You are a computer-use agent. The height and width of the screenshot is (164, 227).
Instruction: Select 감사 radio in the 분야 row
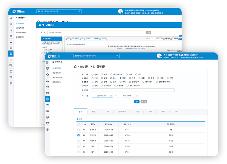click(127, 75)
